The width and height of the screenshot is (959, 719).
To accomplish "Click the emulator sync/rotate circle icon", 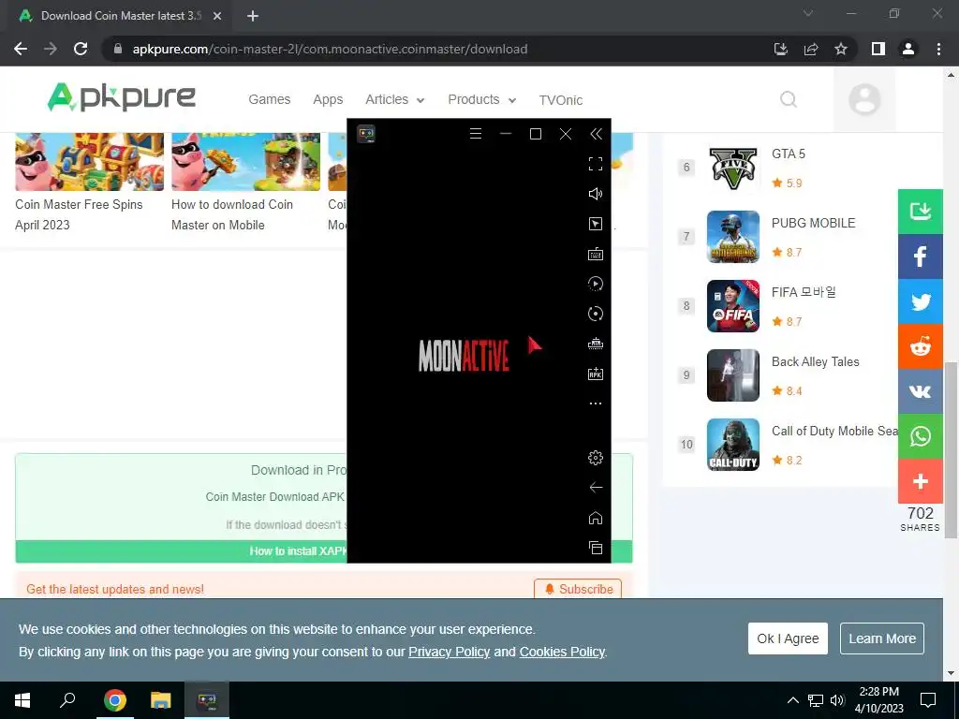I will [x=595, y=314].
